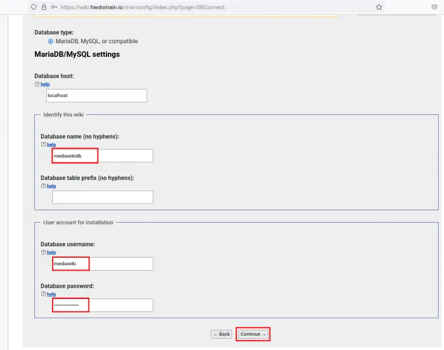Go back with the Back button
Image resolution: width=444 pixels, height=350 pixels.
pos(221,334)
